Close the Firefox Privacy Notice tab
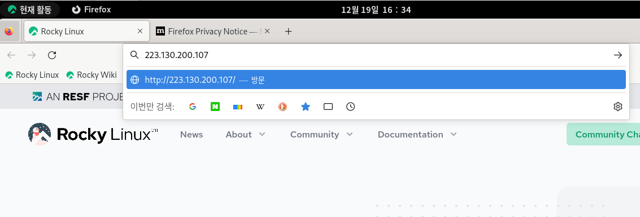The image size is (640, 217). coord(267,31)
